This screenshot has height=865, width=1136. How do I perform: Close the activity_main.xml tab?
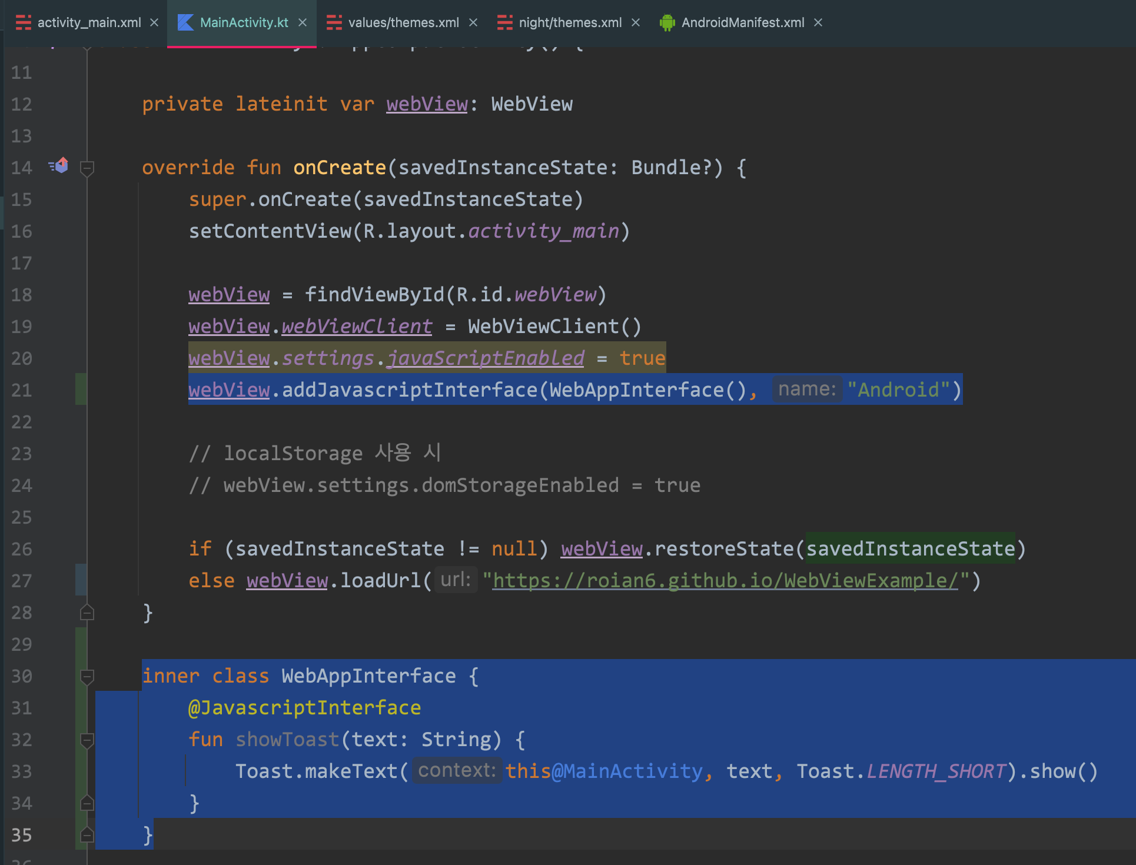(x=154, y=22)
